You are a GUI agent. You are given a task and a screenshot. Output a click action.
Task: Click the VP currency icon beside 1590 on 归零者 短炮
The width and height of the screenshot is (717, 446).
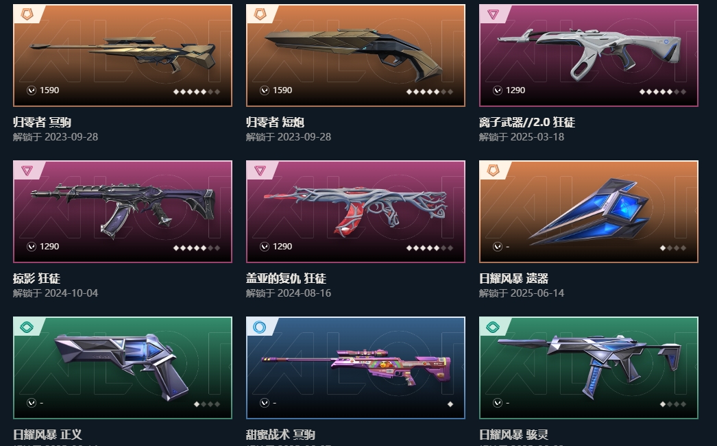pyautogui.click(x=265, y=90)
